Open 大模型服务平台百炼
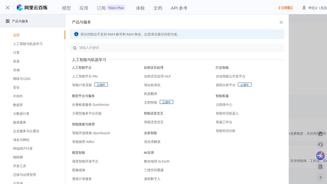This screenshot has height=184, width=327. pos(87,113)
